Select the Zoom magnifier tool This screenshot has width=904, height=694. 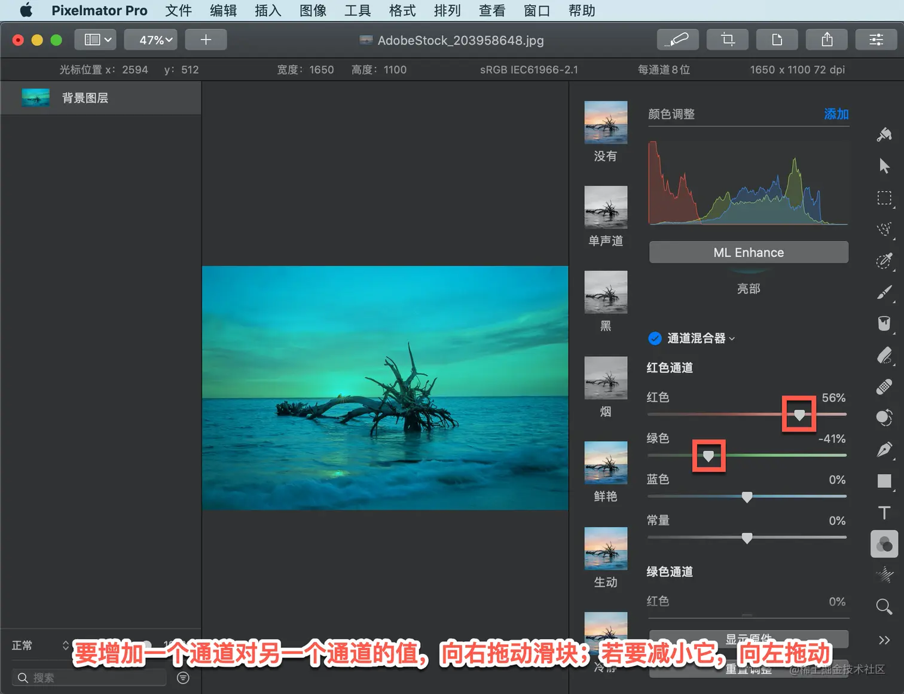pyautogui.click(x=884, y=607)
